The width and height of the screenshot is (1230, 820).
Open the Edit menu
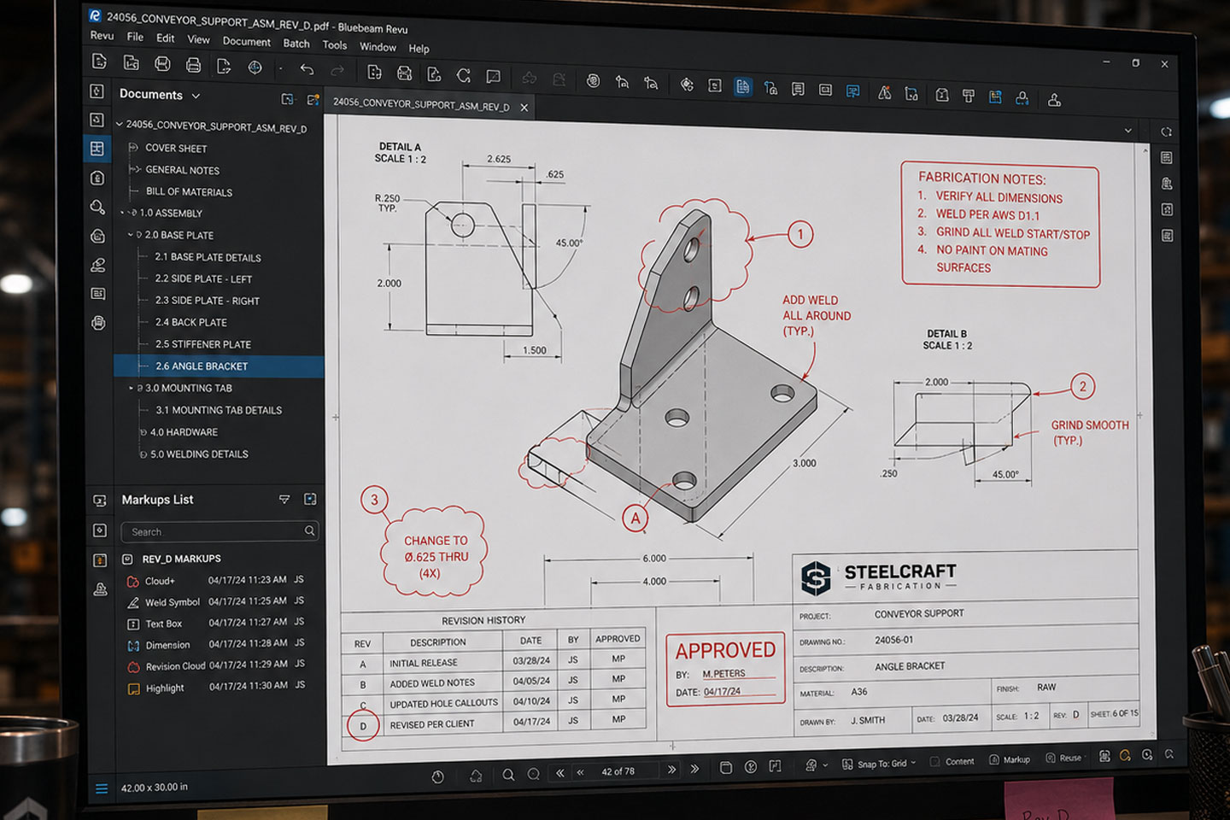tap(166, 38)
